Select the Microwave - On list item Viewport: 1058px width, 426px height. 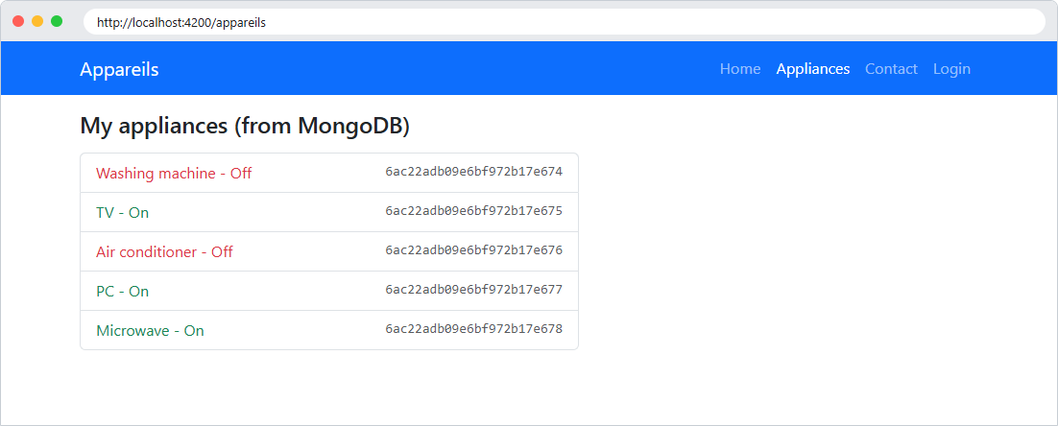329,330
